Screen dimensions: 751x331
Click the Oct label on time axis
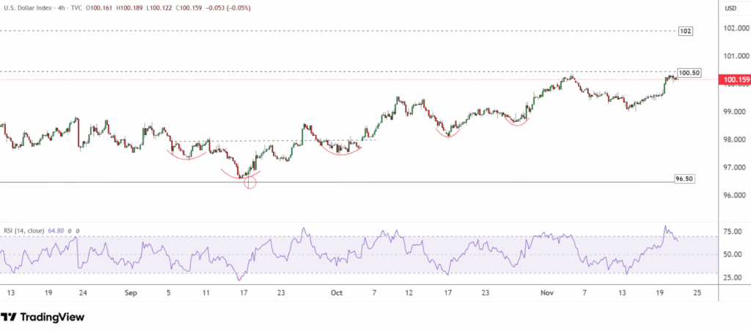coord(337,292)
